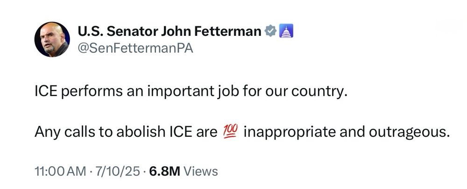This screenshot has width=467, height=189.
Task: Click the 6.8M view count
Action: click(165, 171)
